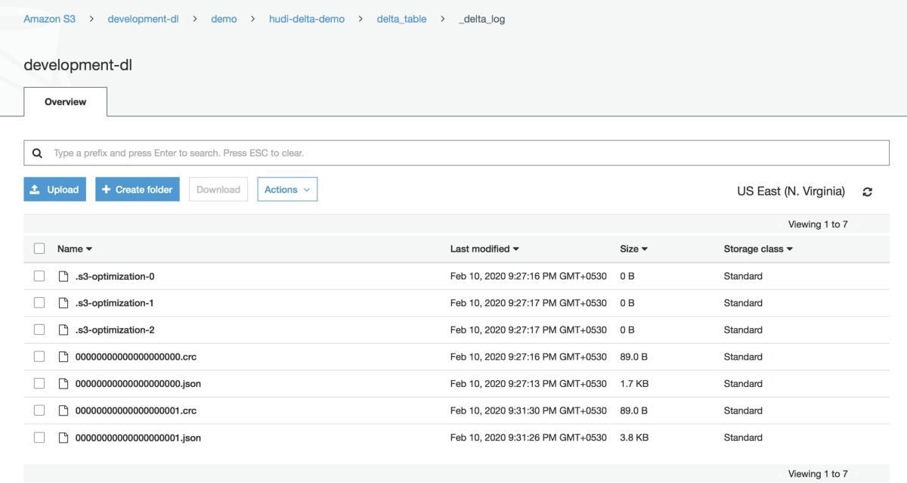This screenshot has width=907, height=483.
Task: Open the 00000000000000000000.json file link
Action: coord(138,384)
